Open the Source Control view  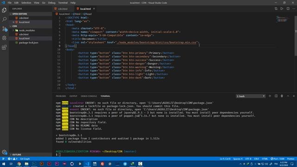[x=4, y=29]
